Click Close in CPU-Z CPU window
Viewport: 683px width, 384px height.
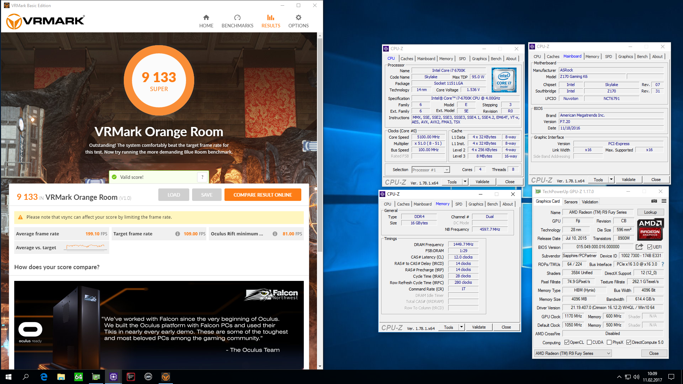[510, 182]
